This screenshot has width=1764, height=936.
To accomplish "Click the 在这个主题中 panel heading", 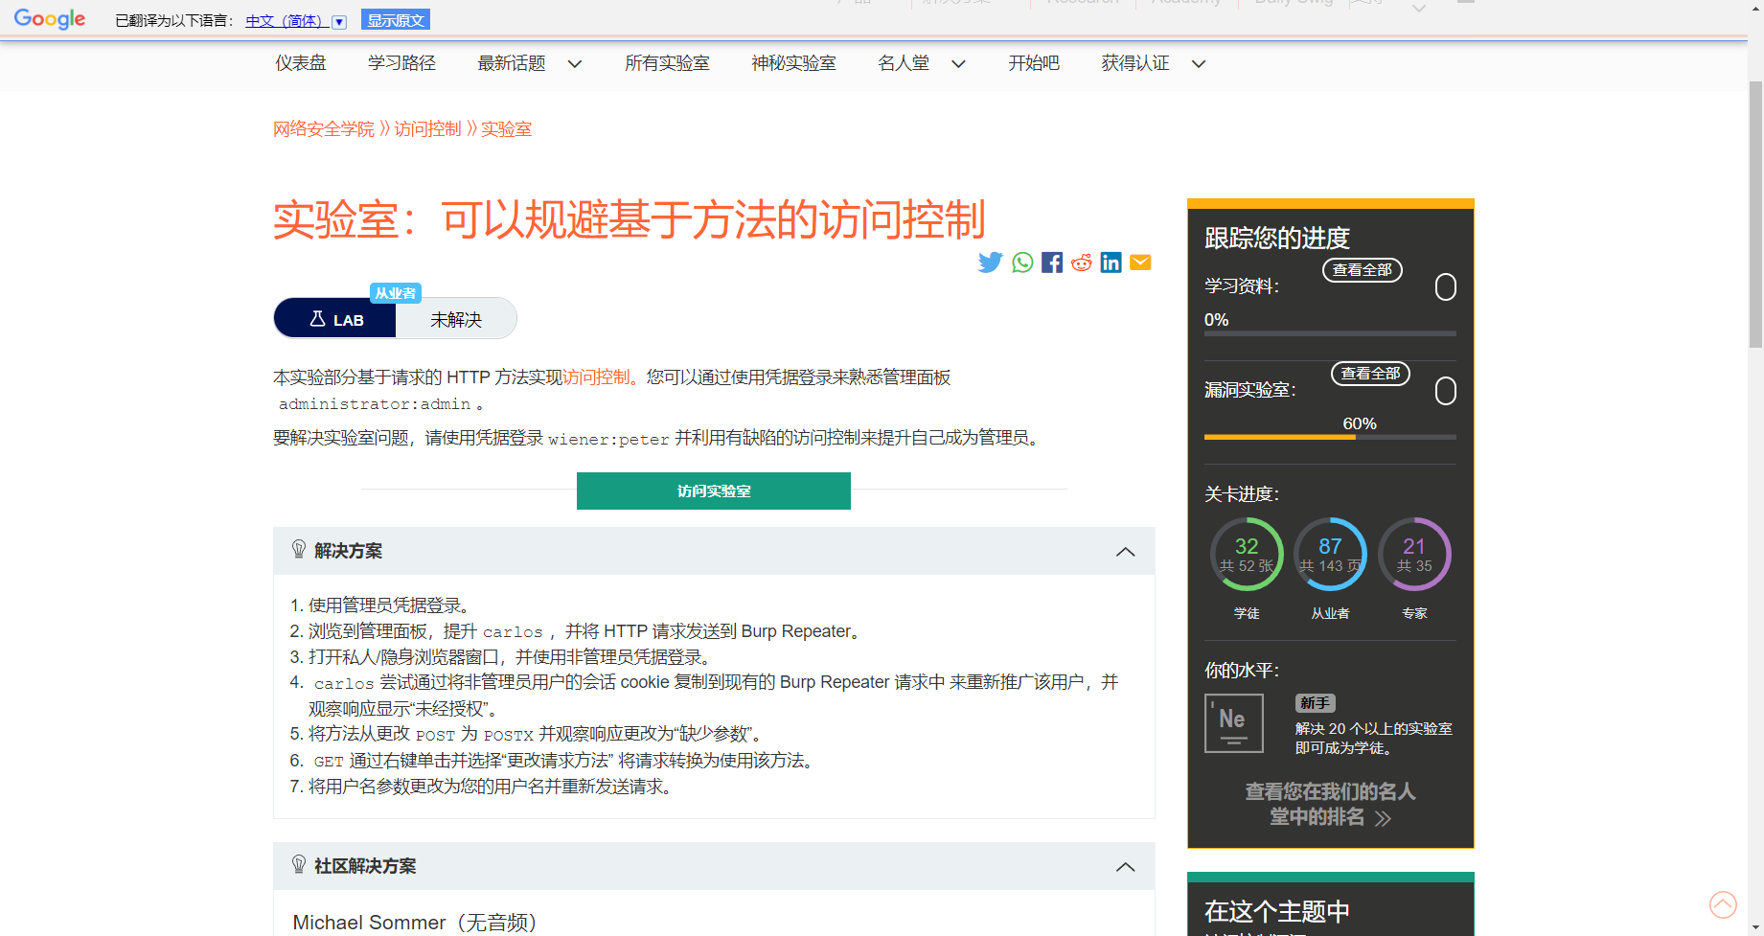I will point(1277,911).
